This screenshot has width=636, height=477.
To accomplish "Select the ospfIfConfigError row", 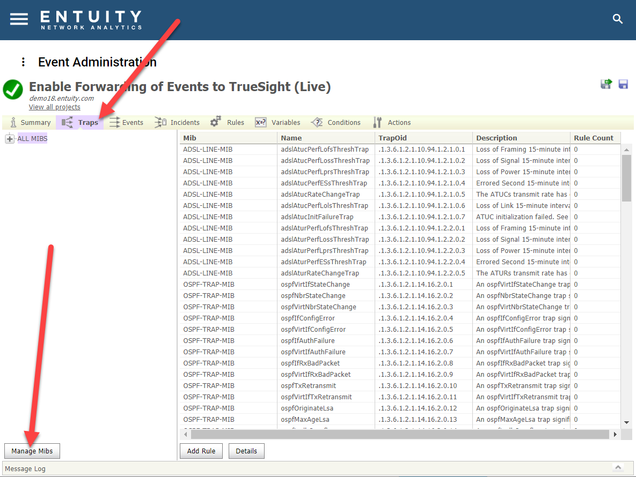I will pyautogui.click(x=400, y=318).
